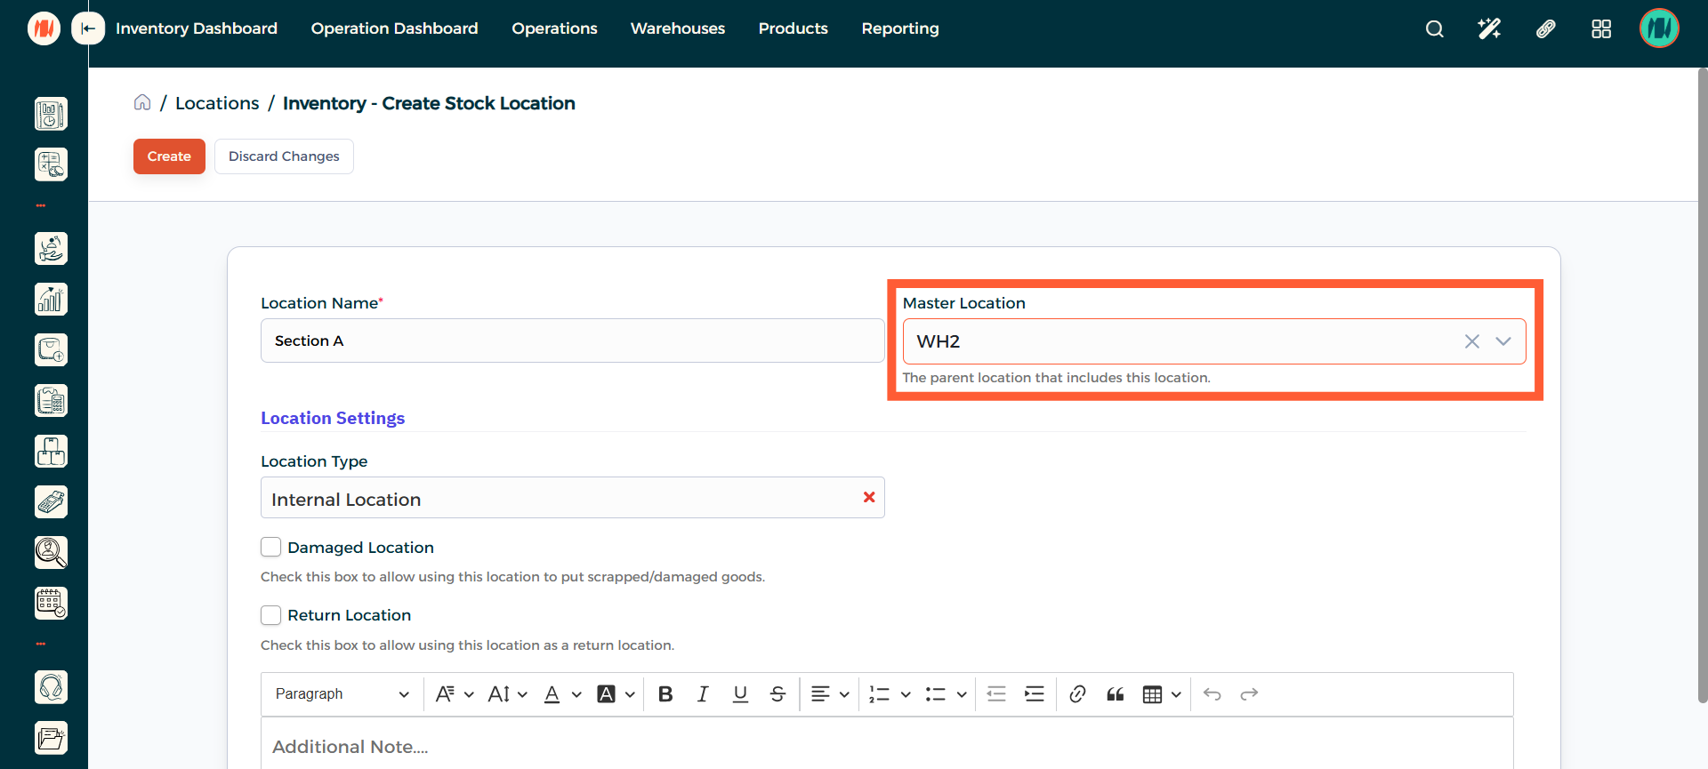Expand the Master Location dropdown chevron
Viewport: 1708px width, 769px height.
[x=1503, y=341]
